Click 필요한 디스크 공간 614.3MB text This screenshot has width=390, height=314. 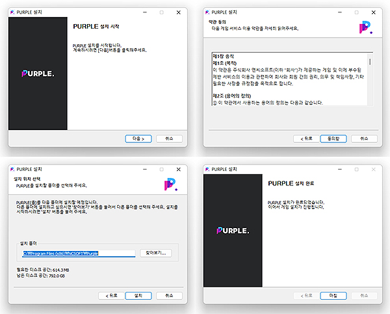pyautogui.click(x=43, y=270)
